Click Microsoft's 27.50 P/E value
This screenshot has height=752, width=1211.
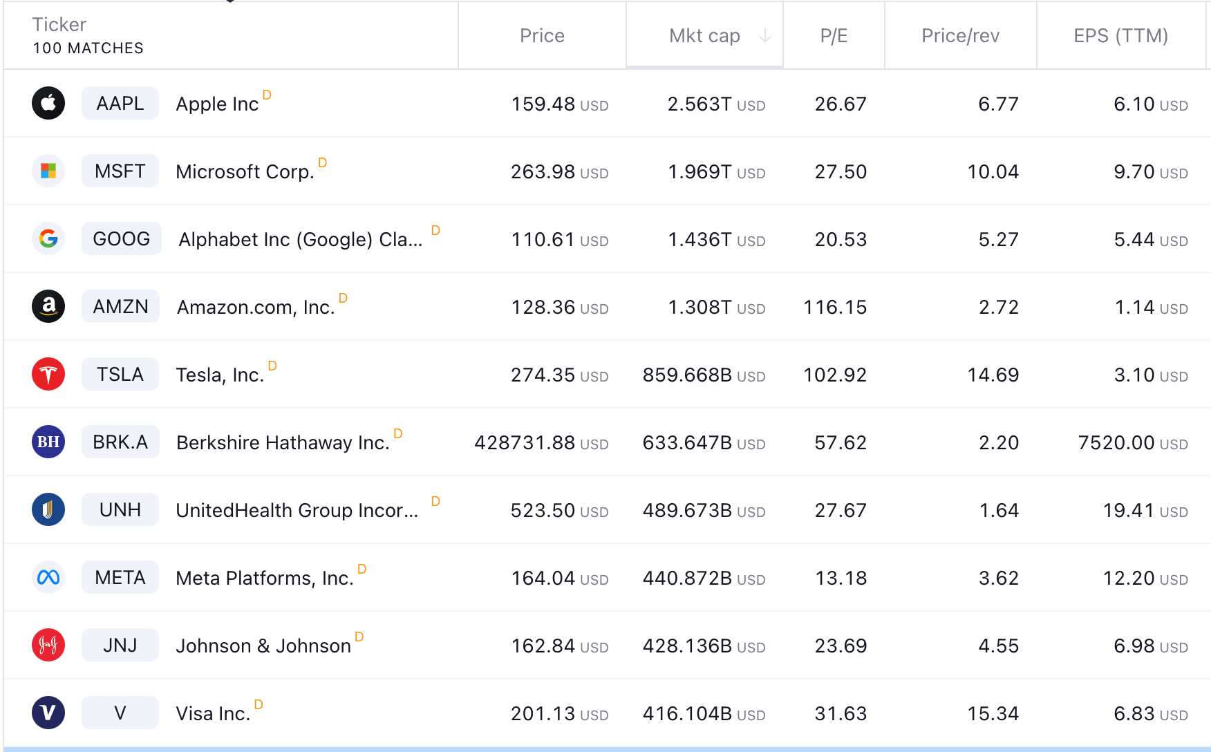point(841,172)
